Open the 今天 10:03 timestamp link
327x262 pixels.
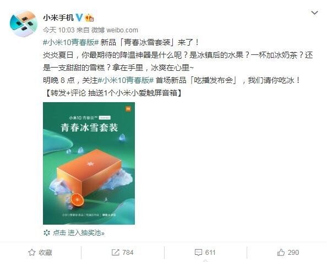coord(59,30)
